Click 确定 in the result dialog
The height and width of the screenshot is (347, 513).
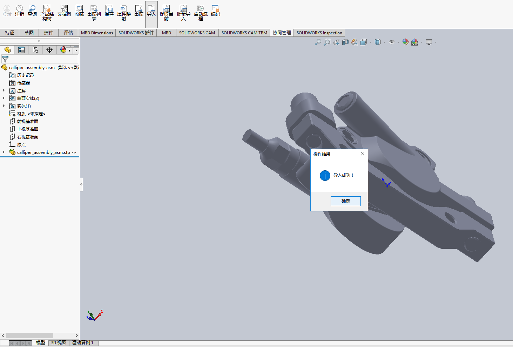click(x=345, y=201)
